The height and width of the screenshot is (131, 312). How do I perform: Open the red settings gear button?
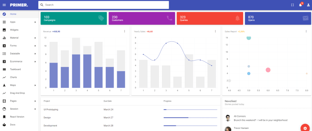(305, 128)
